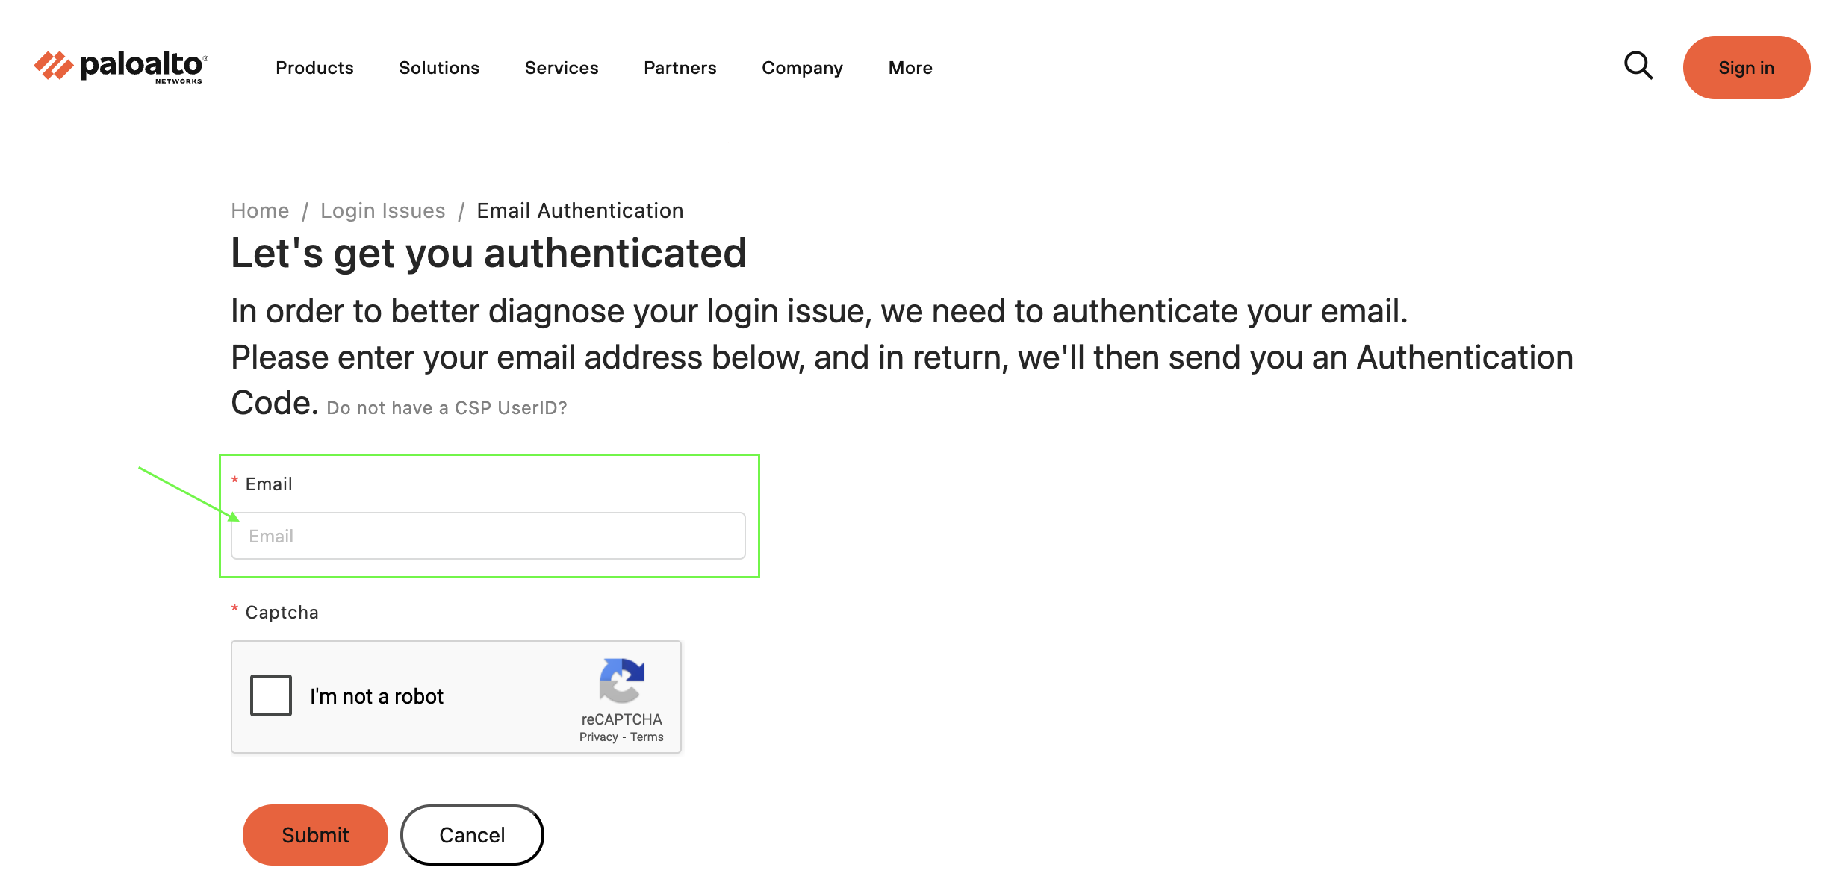Go to Home breadcrumb link
The image size is (1840, 885).
[260, 211]
